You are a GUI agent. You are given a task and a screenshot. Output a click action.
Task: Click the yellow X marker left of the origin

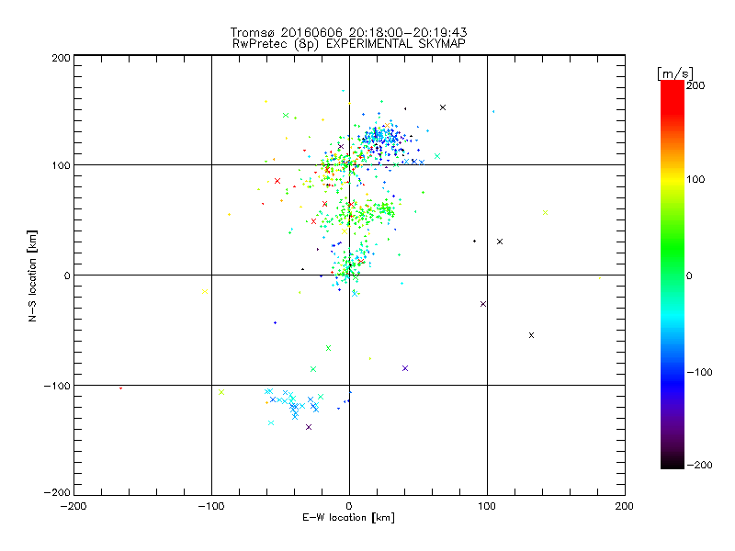205,291
